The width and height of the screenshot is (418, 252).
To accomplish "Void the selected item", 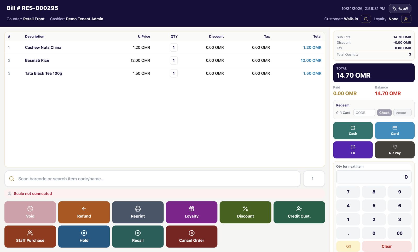I will point(30,212).
